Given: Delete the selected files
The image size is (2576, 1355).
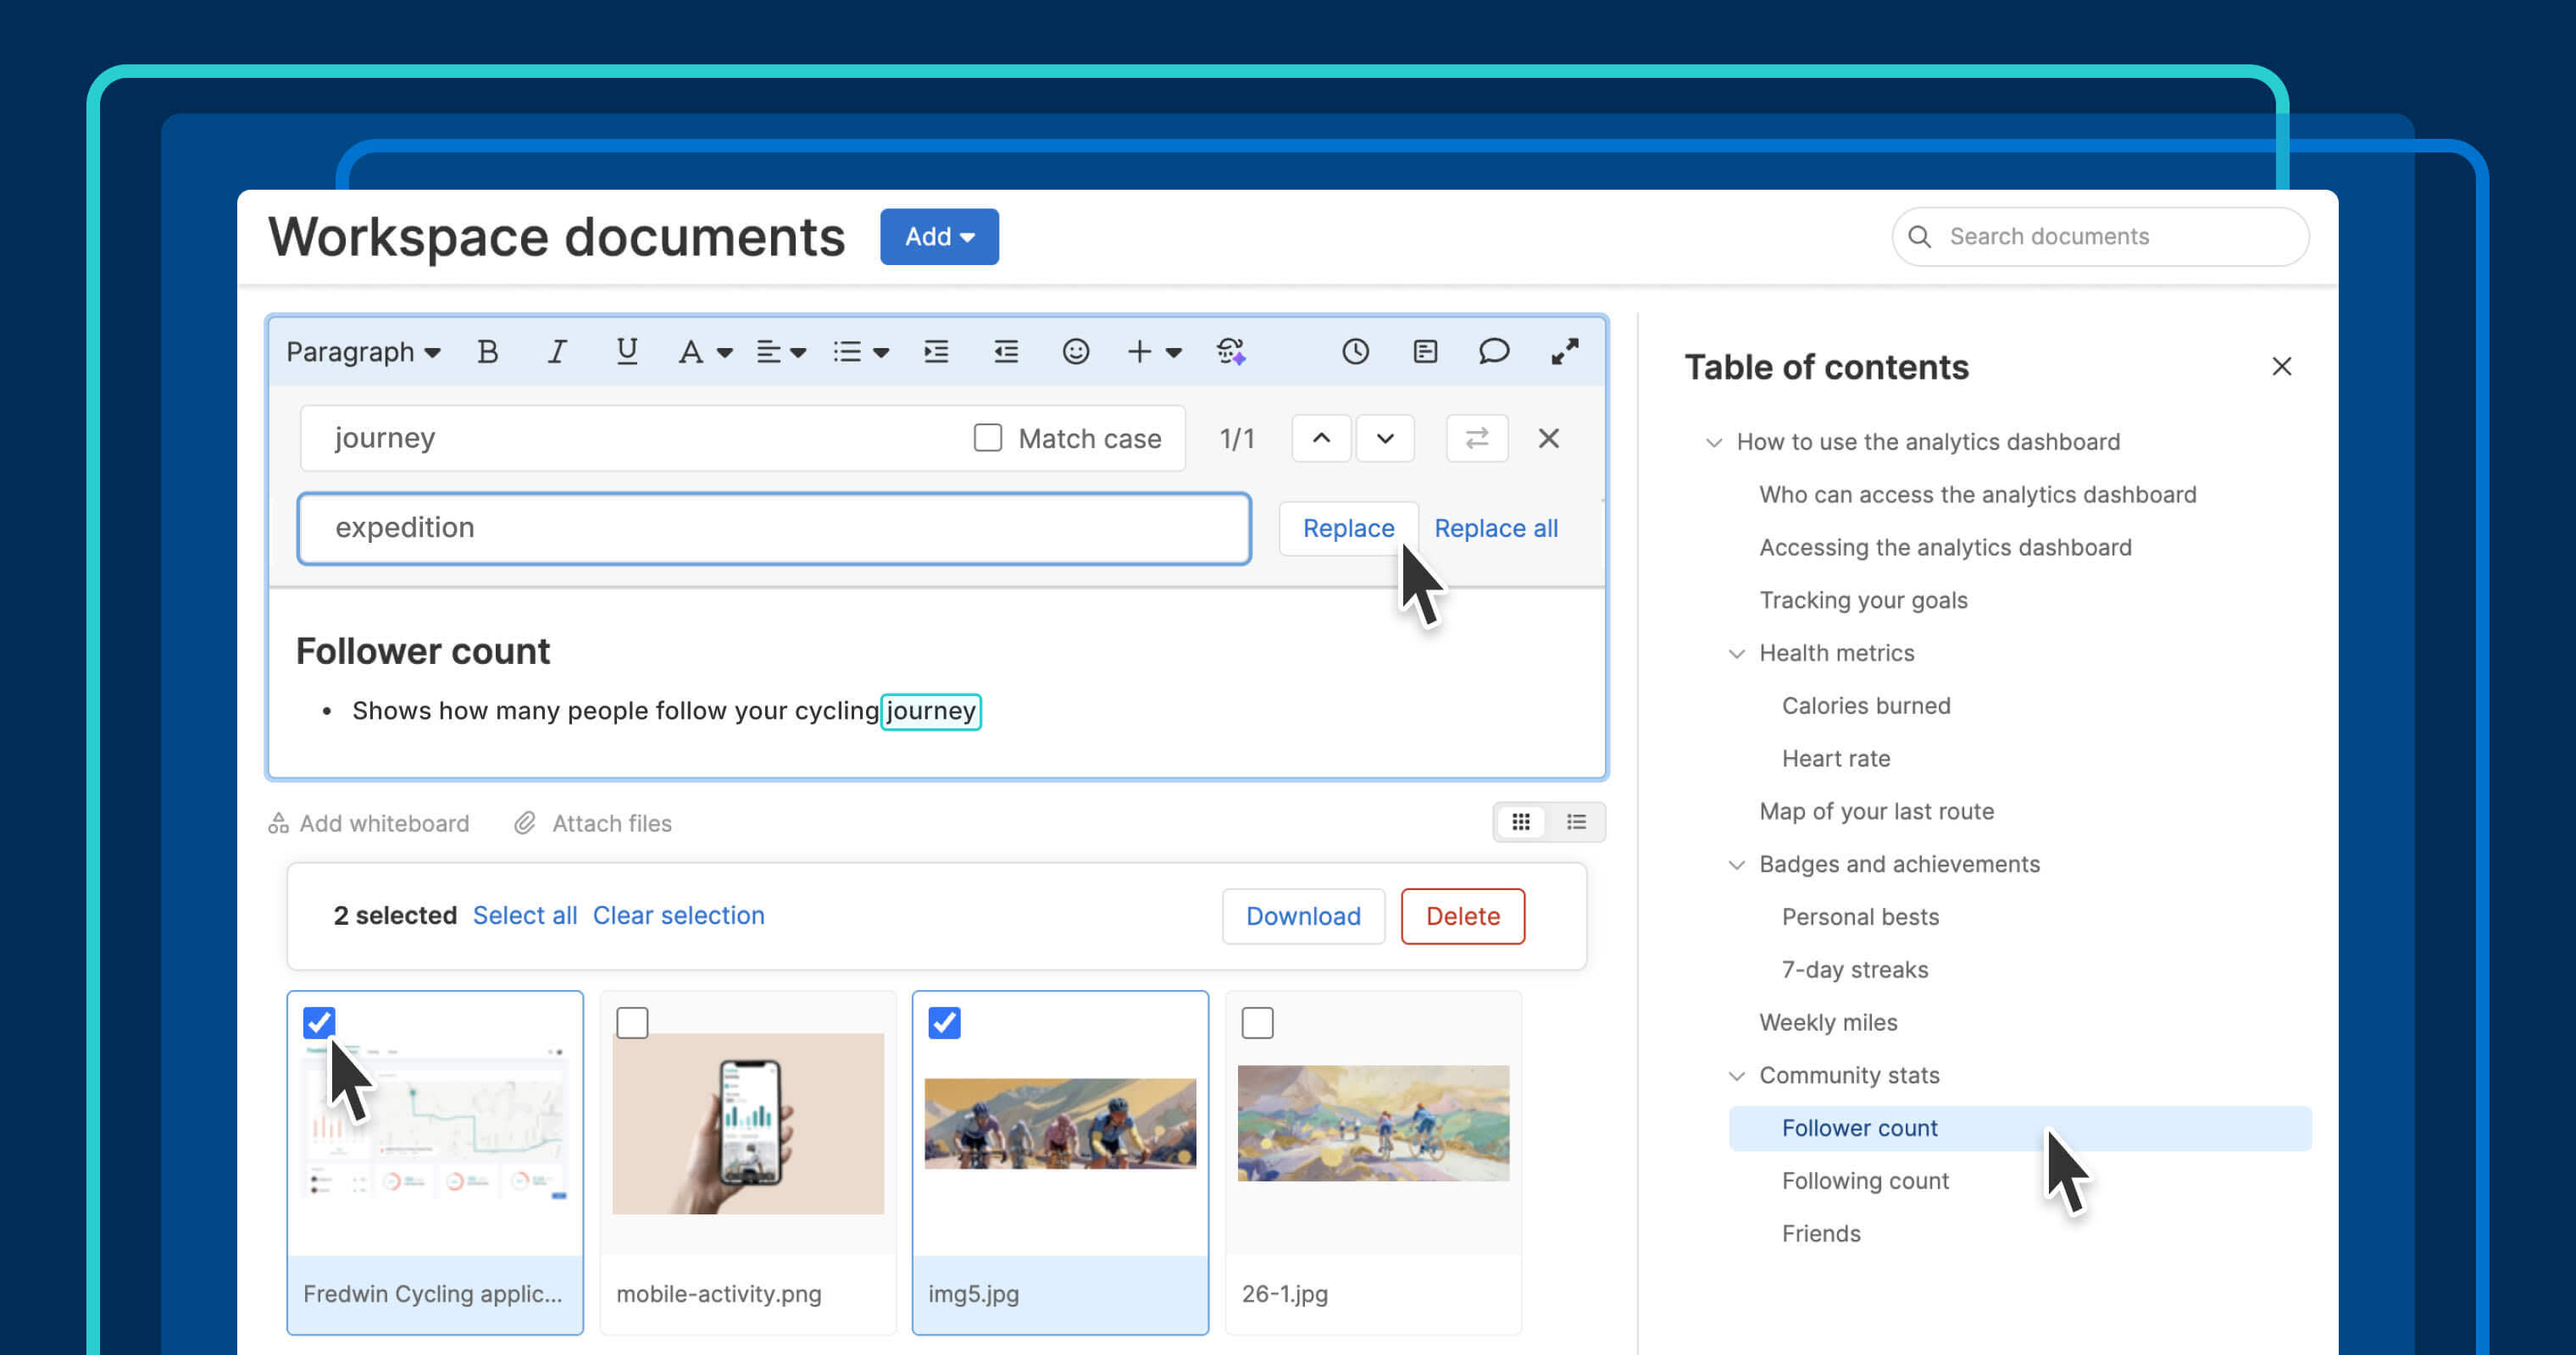Looking at the screenshot, I should (x=1462, y=916).
